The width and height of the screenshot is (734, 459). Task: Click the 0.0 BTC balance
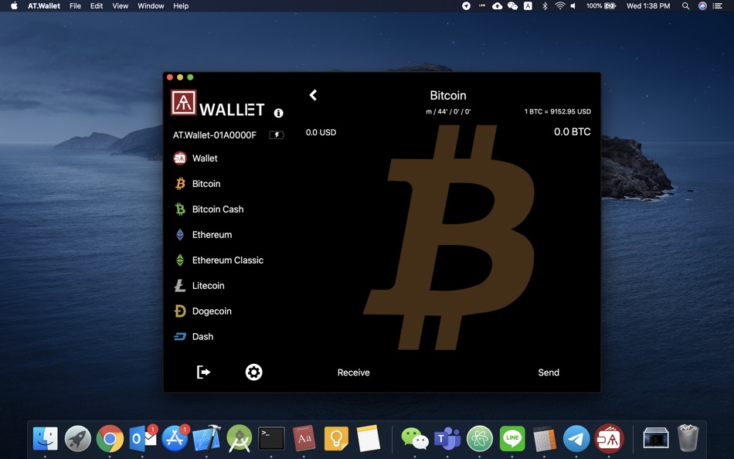click(572, 131)
